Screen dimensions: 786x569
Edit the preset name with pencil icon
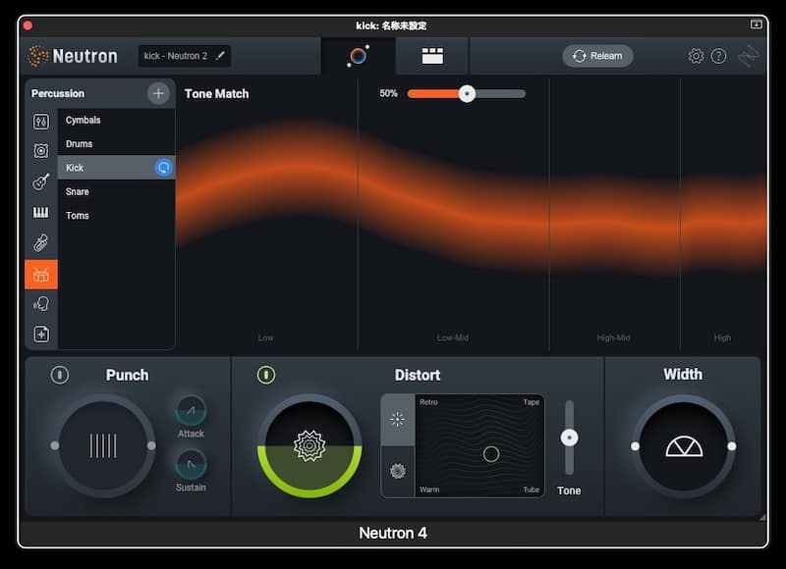tap(220, 56)
